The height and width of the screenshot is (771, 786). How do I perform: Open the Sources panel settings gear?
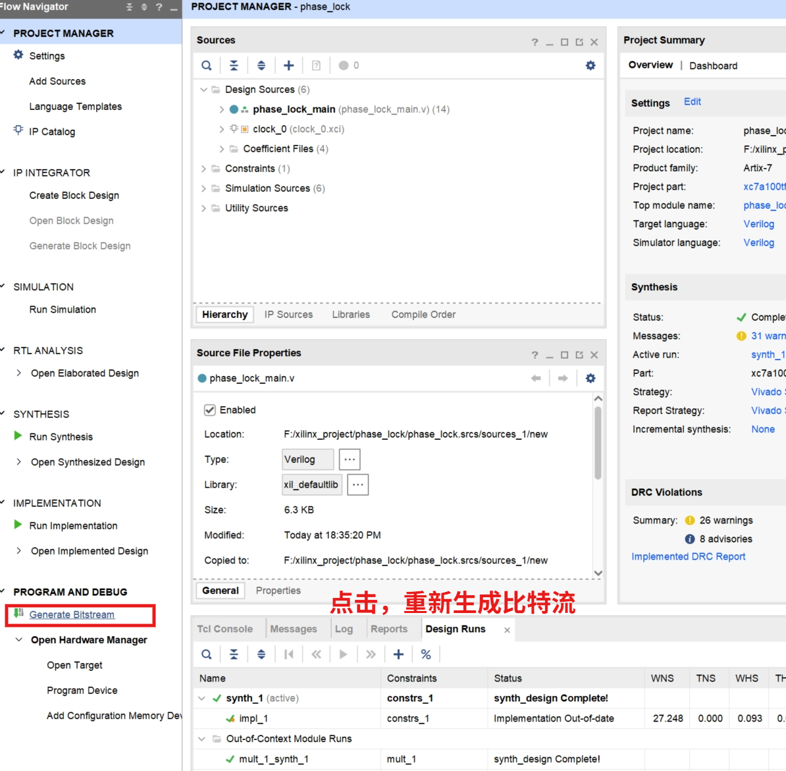[x=590, y=66]
